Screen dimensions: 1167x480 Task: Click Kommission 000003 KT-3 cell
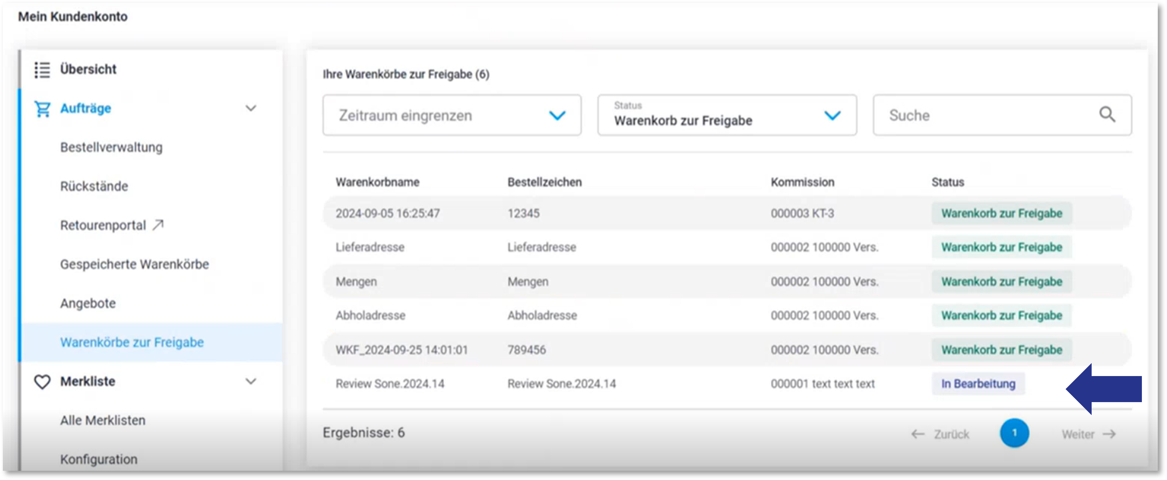tap(802, 214)
